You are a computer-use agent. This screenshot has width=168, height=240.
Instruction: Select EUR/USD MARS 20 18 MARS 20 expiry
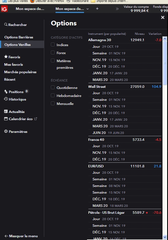click(125, 206)
